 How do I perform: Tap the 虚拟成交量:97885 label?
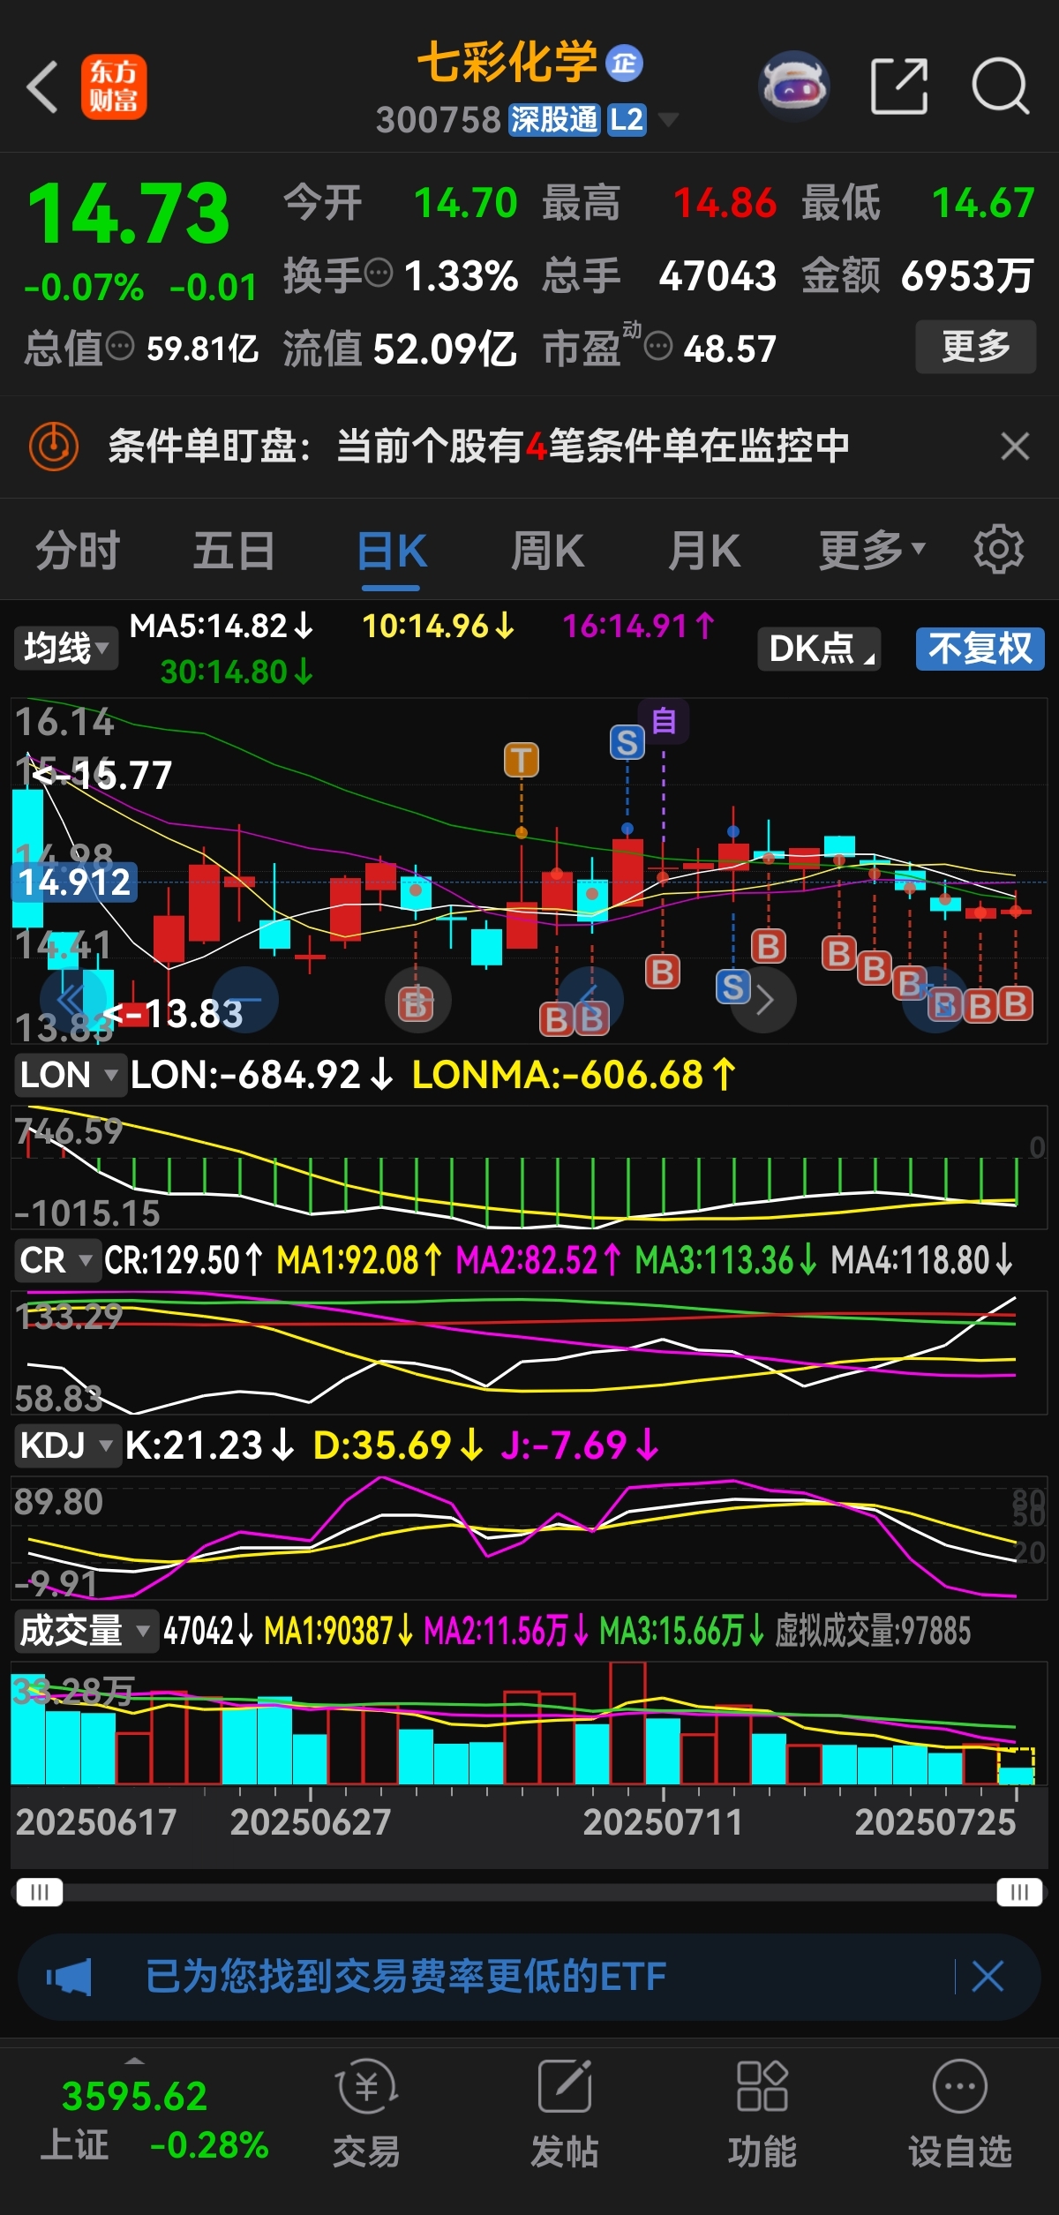pos(873,1631)
